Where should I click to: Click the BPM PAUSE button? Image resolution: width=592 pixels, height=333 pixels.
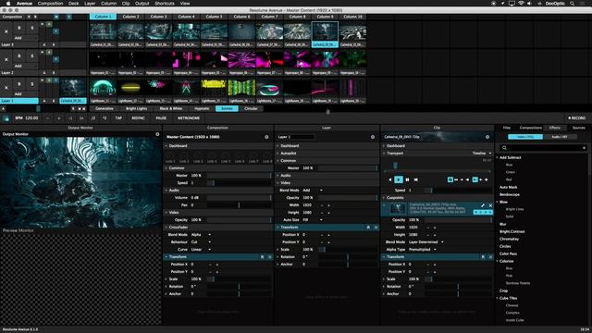161,118
